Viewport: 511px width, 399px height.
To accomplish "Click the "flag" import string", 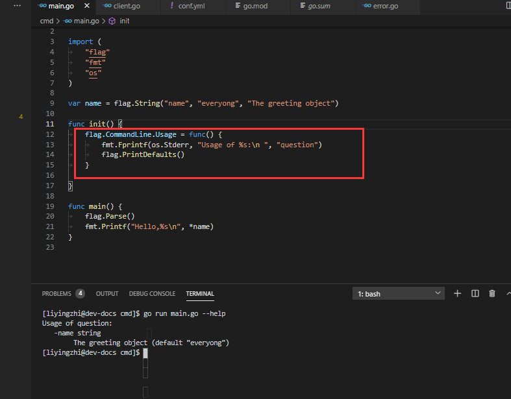I will tap(97, 52).
